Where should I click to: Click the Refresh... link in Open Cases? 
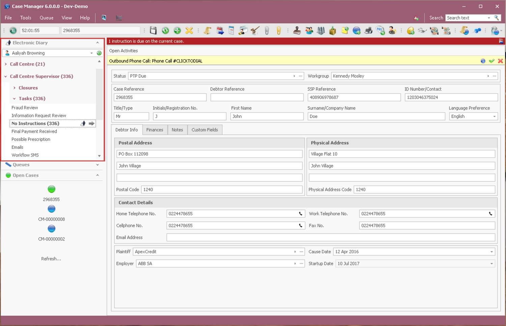(51, 259)
